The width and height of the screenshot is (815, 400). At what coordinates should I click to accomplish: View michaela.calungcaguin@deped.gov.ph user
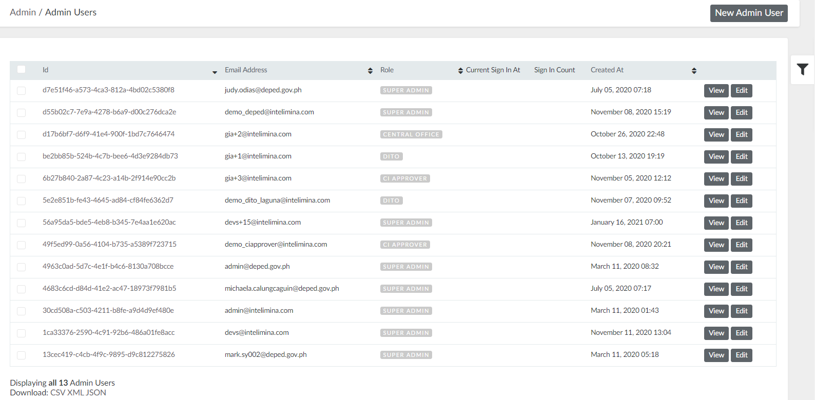pos(716,289)
